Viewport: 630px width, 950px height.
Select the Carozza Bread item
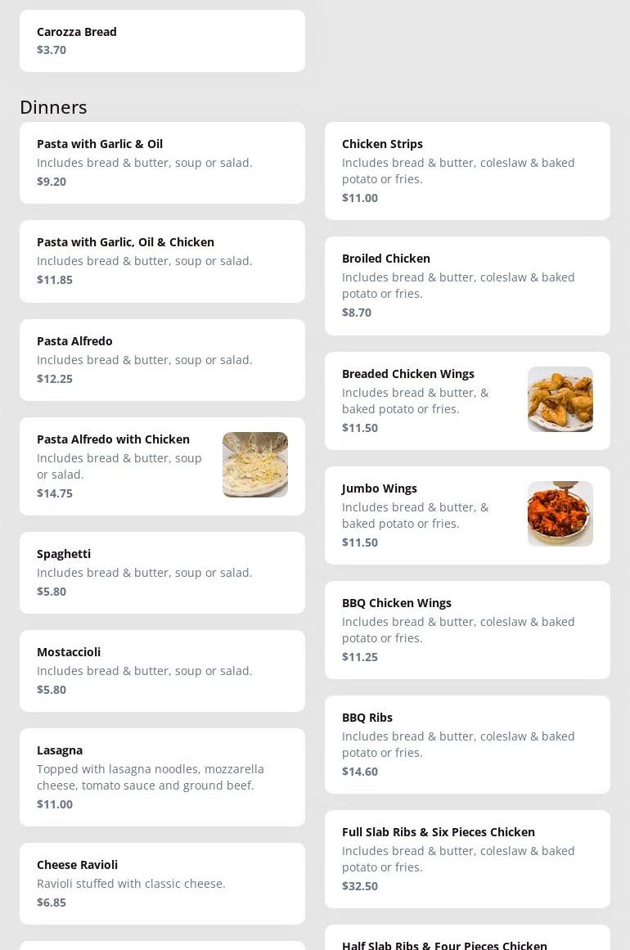coord(162,41)
